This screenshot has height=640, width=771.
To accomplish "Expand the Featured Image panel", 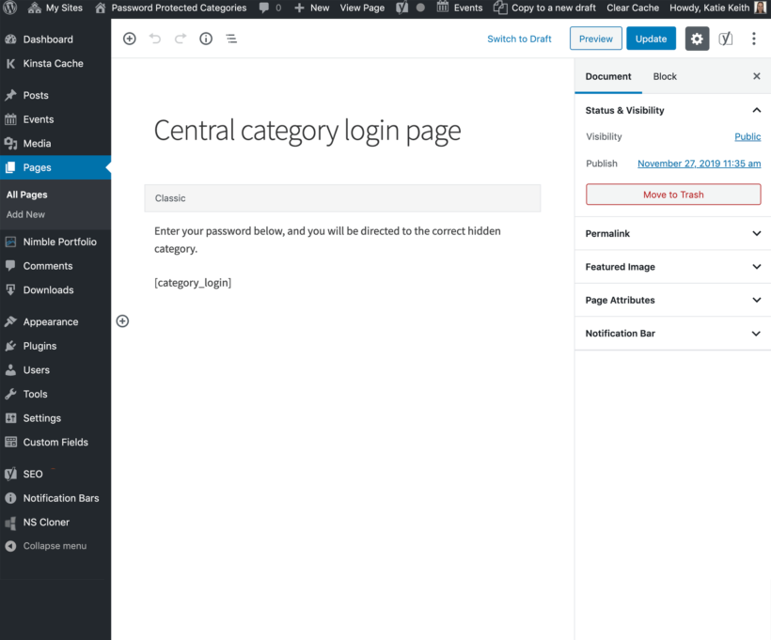I will [x=756, y=267].
